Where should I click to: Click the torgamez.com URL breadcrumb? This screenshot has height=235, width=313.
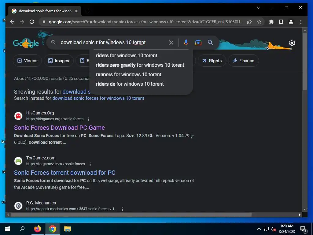point(56,164)
